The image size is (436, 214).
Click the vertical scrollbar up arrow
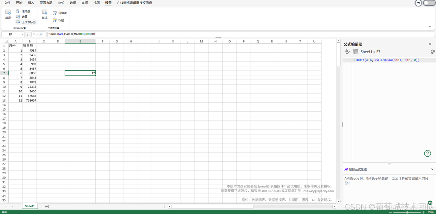pos(339,41)
